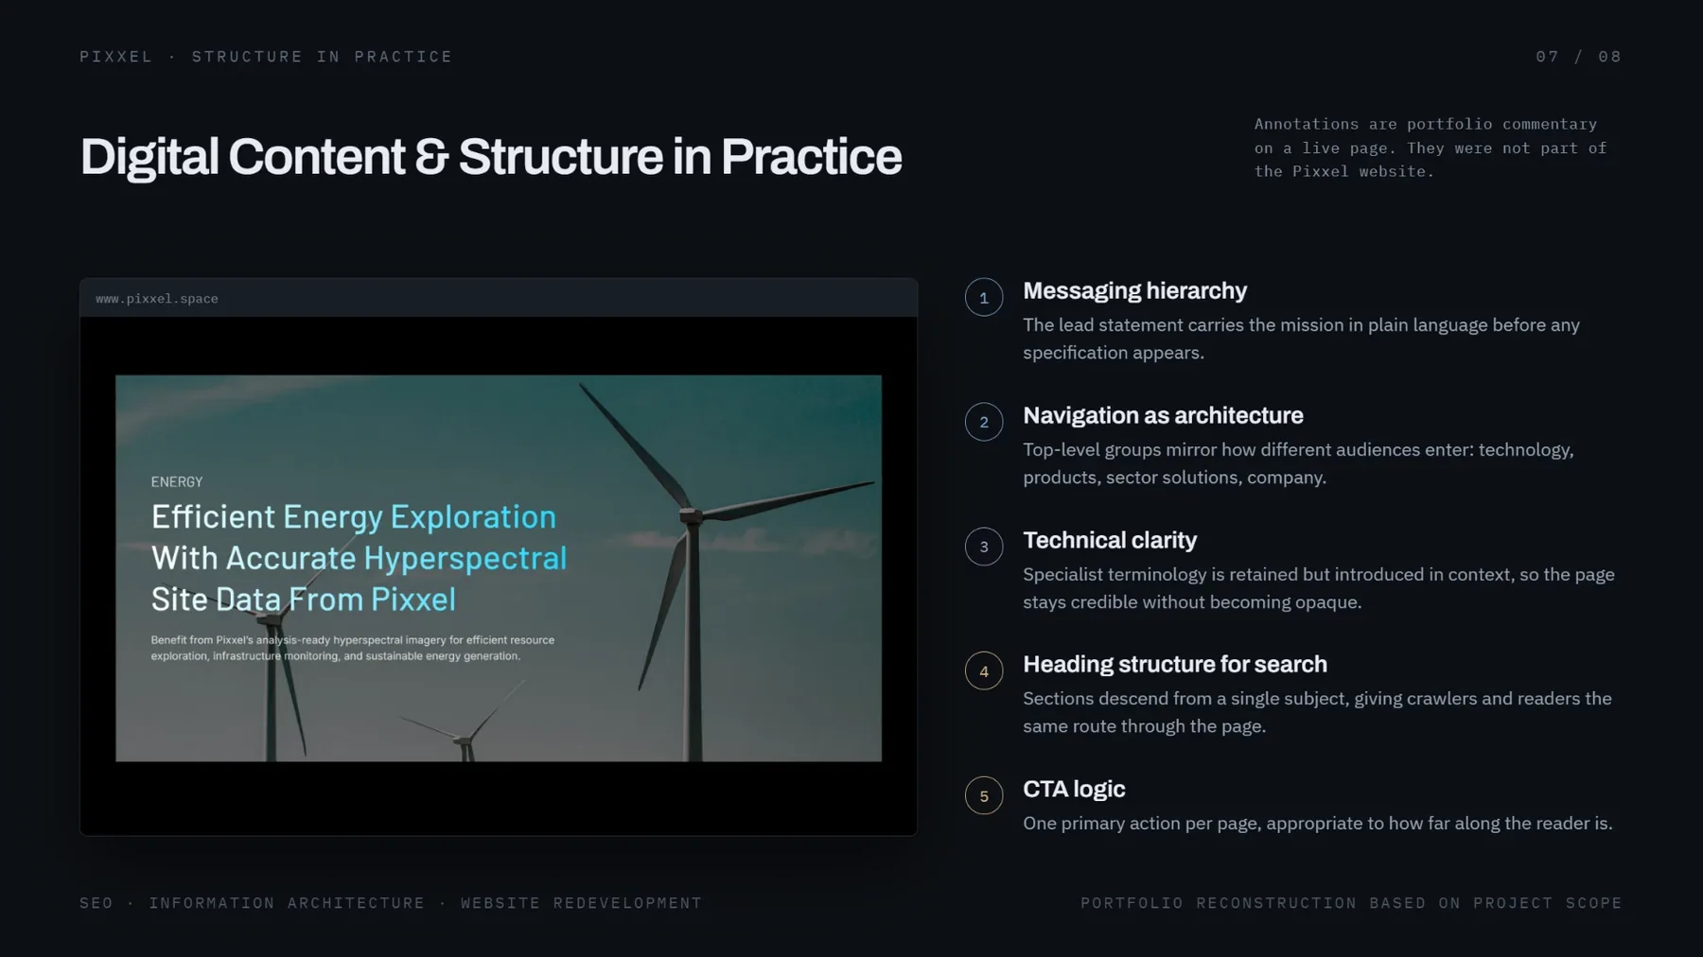
Task: Click the numbered circle 5 beside CTA logic
Action: tap(984, 795)
